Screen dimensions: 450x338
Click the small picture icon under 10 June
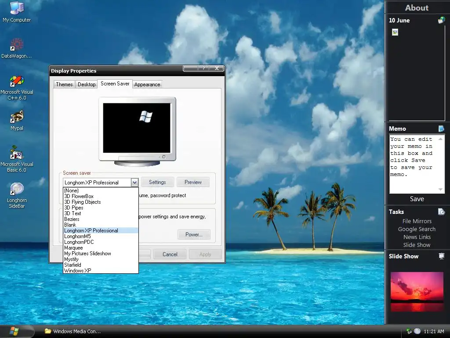tap(395, 32)
